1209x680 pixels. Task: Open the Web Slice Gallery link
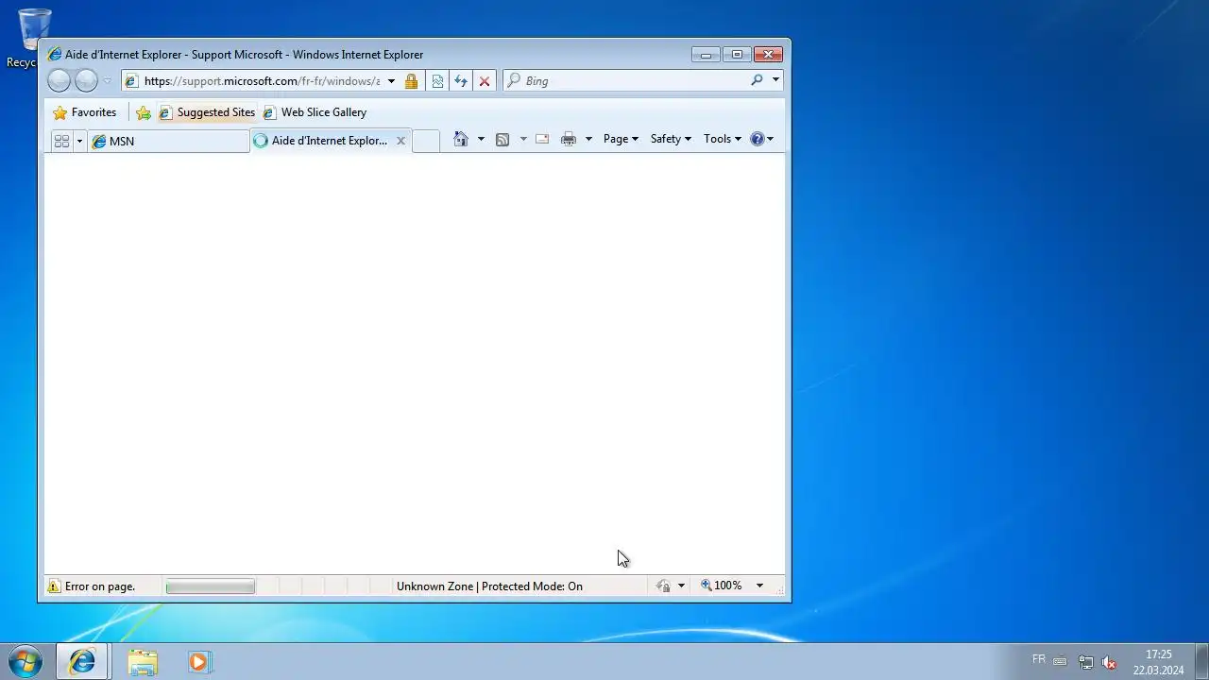[x=315, y=112]
